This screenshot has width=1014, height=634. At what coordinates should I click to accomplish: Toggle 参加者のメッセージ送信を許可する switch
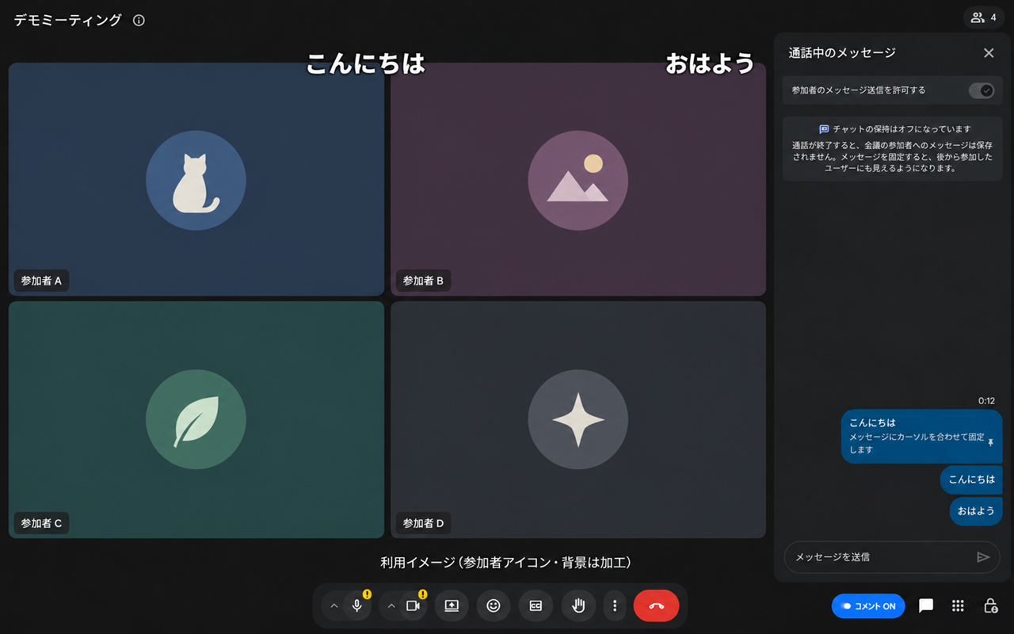tap(982, 90)
